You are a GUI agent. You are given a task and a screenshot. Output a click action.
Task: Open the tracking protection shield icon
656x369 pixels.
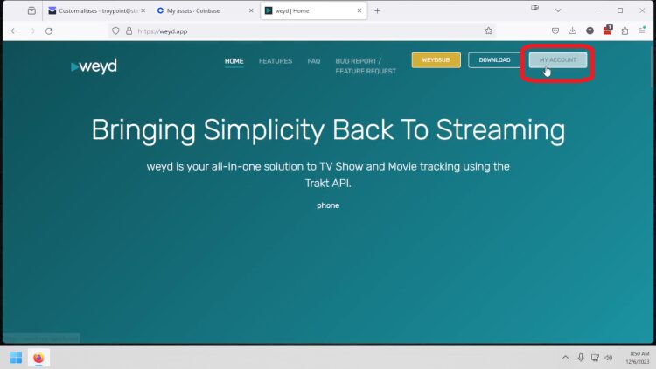115,31
